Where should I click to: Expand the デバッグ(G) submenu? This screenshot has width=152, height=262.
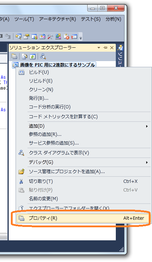[x=147, y=162]
